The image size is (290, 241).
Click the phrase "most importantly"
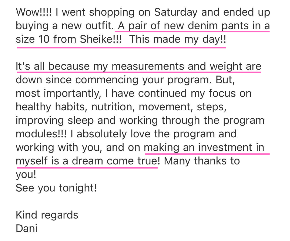coord(59,93)
